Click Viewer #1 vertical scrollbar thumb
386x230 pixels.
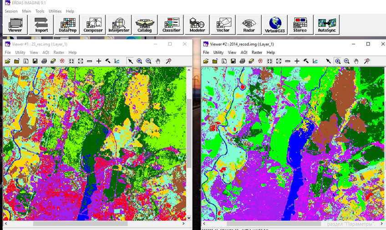[x=189, y=133]
